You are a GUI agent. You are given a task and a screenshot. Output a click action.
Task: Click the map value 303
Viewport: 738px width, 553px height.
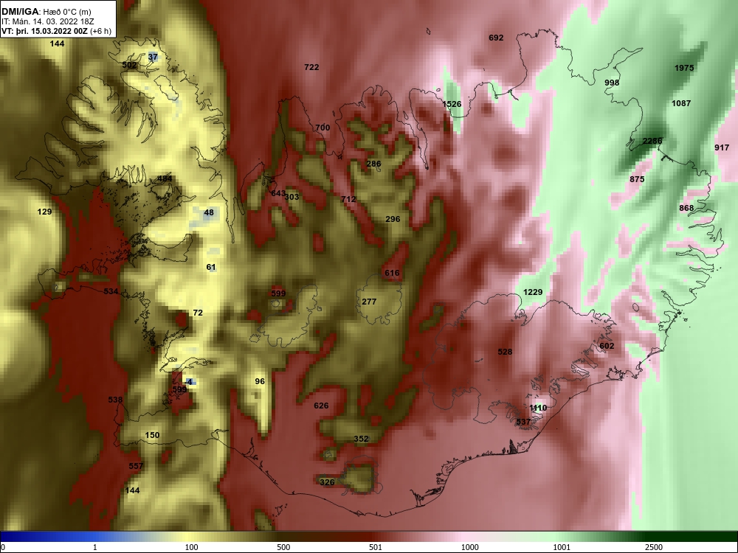tap(292, 197)
